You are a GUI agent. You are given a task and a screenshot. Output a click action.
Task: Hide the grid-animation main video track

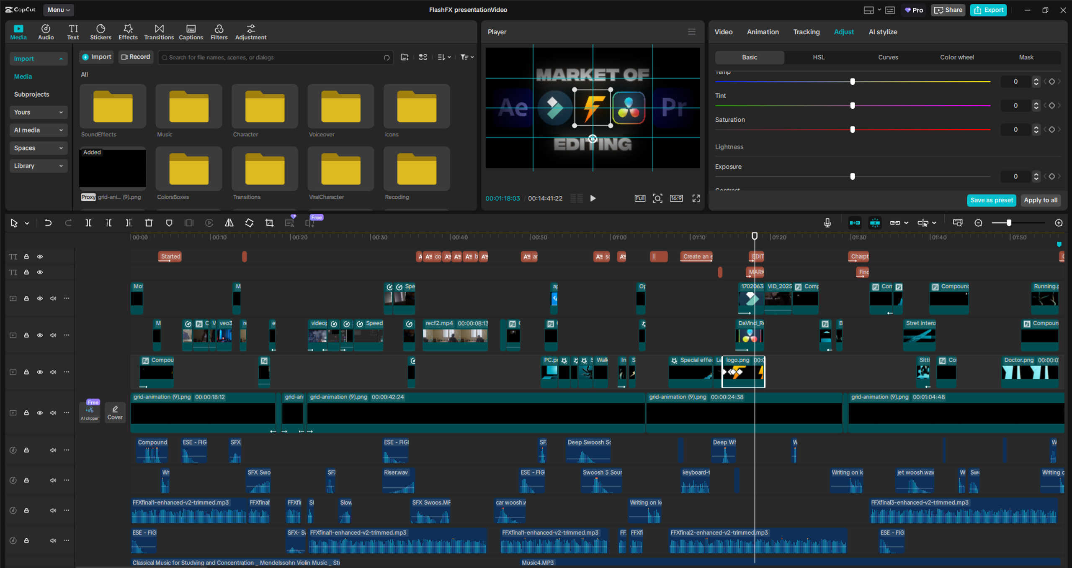point(40,413)
